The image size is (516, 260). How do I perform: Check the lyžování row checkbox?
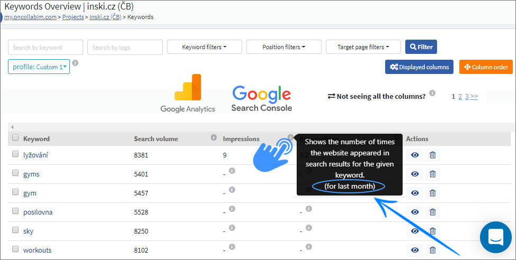tap(15, 154)
